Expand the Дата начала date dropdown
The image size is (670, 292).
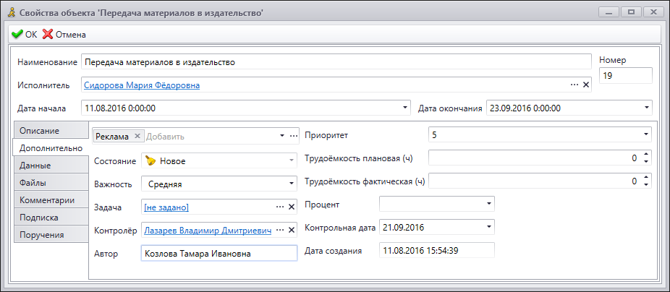click(405, 108)
